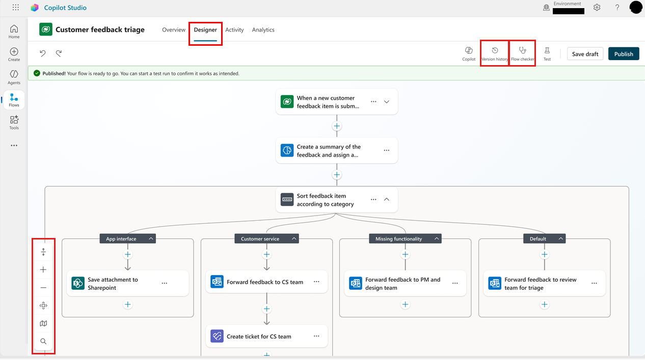Collapse the Default case branch

click(562, 238)
